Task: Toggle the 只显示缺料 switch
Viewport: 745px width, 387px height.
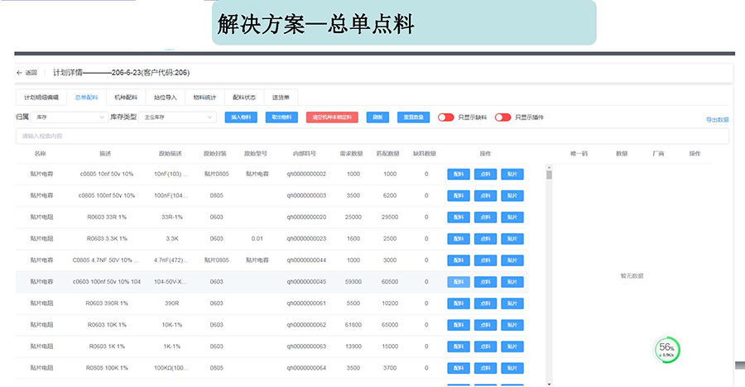Action: [446, 117]
